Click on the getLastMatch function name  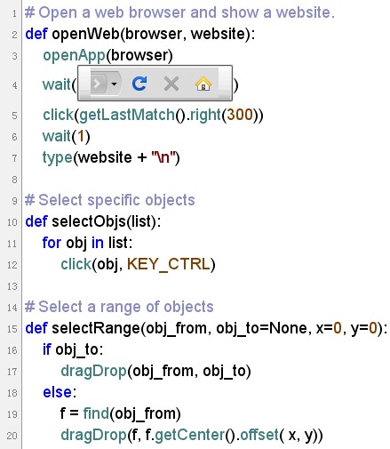coord(127,115)
